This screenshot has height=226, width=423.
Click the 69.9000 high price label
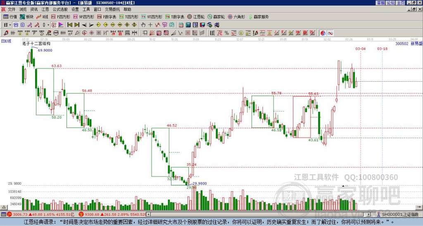point(45,50)
